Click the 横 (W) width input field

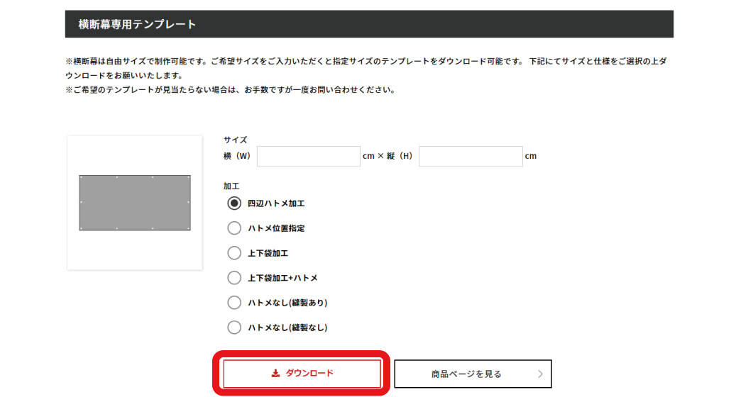[309, 157]
